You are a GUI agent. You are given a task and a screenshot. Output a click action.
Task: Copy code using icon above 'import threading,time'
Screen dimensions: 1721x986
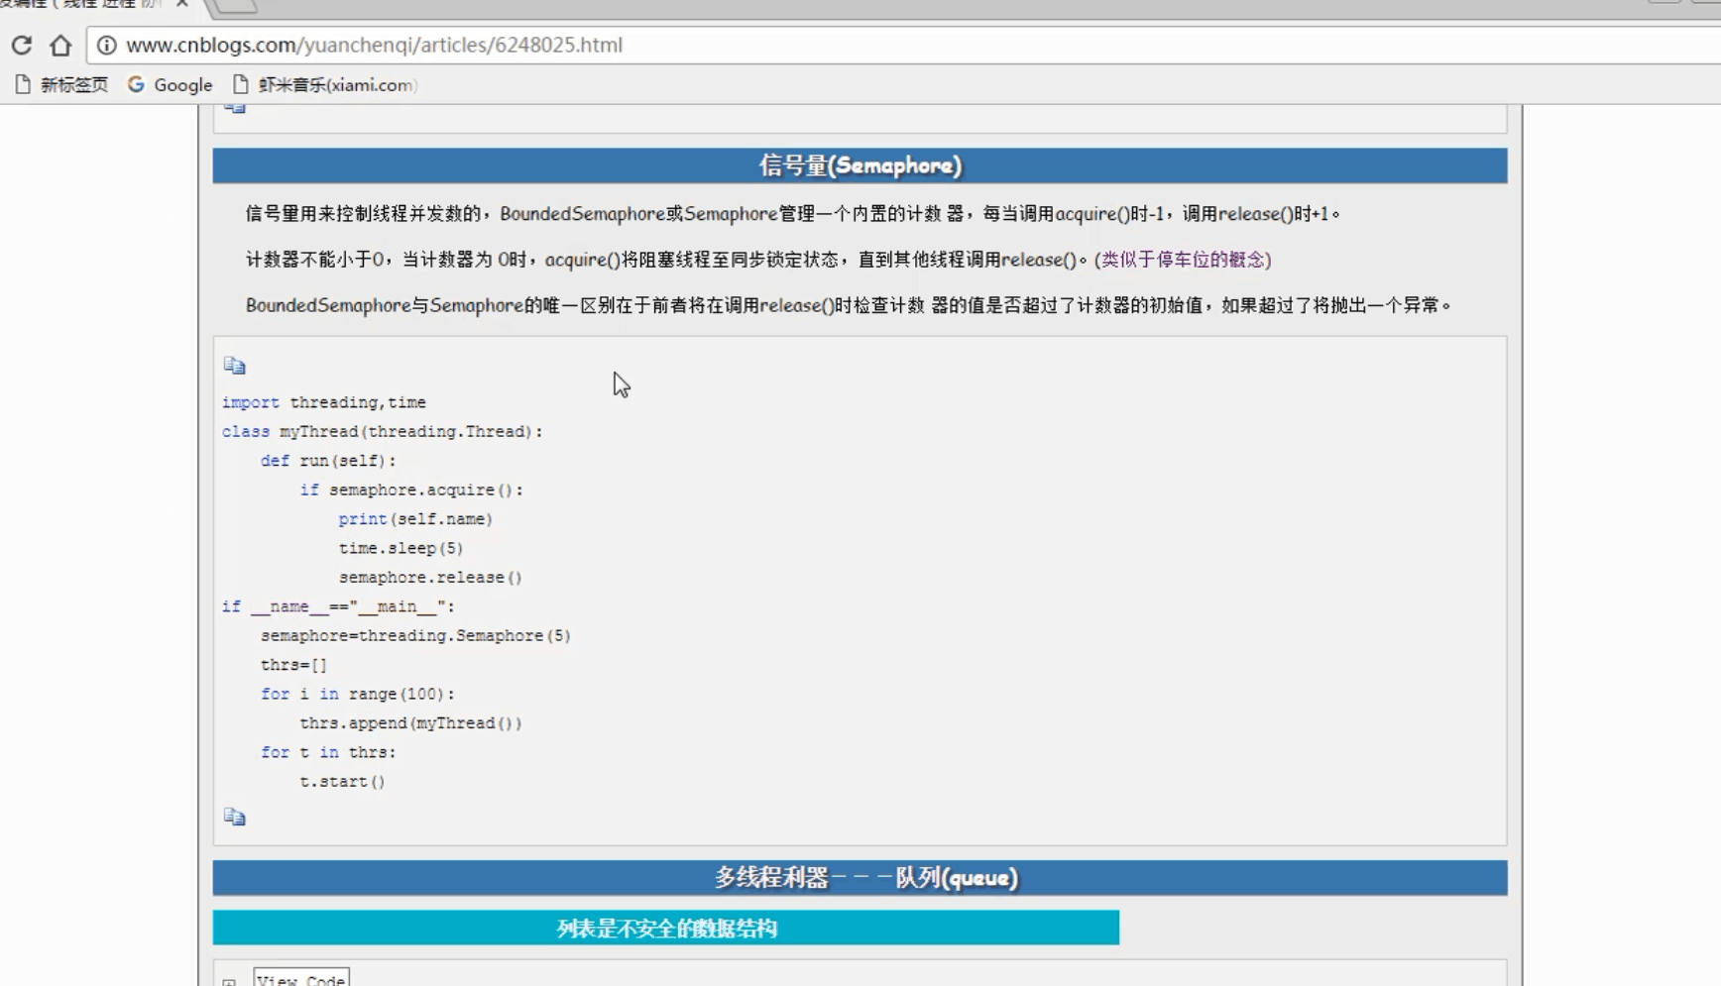coord(234,366)
